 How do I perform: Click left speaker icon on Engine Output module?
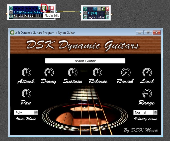[85, 17]
